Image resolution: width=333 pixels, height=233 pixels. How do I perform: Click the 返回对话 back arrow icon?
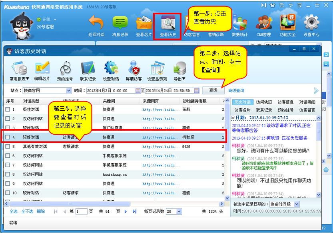96,25
